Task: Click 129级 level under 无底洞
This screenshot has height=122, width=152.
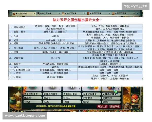Action: [32, 102]
